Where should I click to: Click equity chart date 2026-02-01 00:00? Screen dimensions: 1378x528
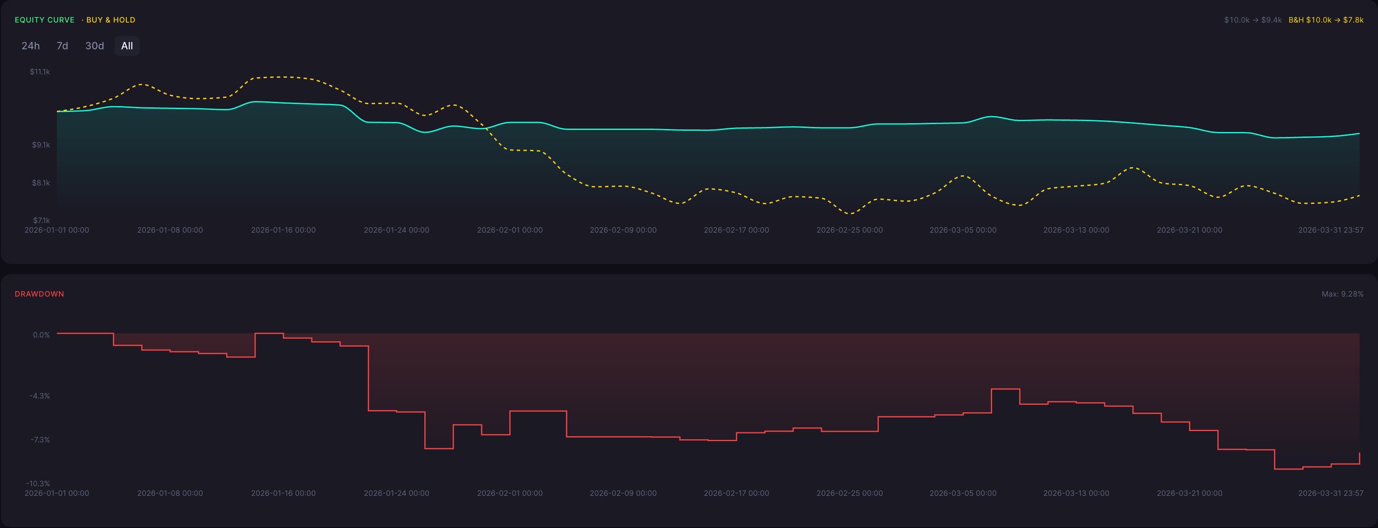[x=510, y=230]
